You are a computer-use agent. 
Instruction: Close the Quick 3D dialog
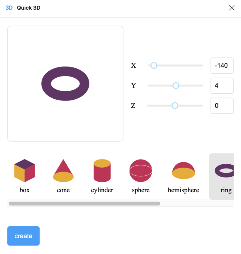coord(232,8)
